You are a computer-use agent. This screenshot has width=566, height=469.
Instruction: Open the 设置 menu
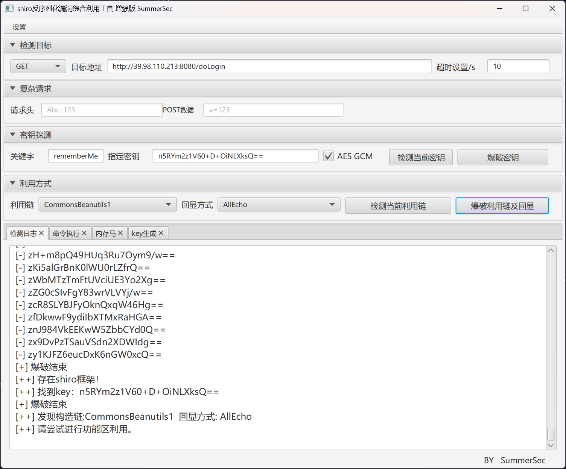(19, 27)
